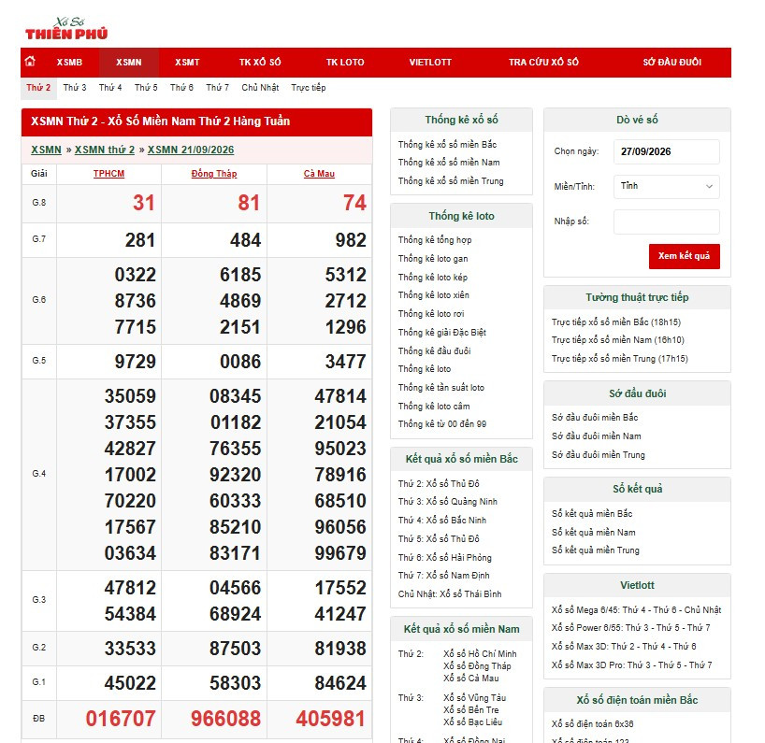Open Sớ đầu đuôi miền Trung link
The width and height of the screenshot is (765, 743).
point(599,455)
